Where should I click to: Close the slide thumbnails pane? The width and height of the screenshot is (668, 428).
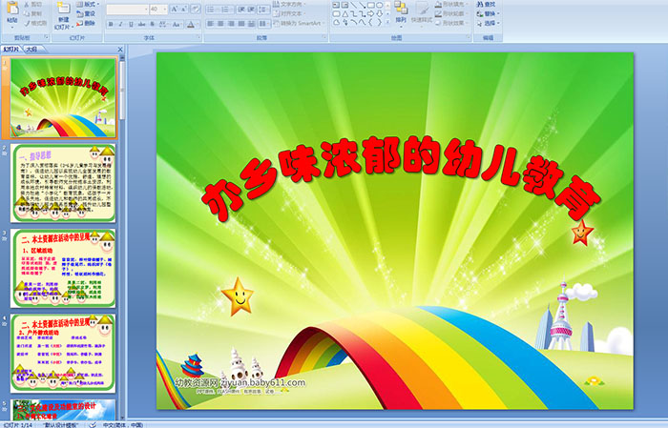coord(120,50)
